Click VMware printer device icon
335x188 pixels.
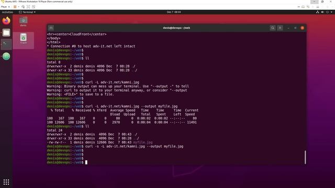[x=318, y=7]
